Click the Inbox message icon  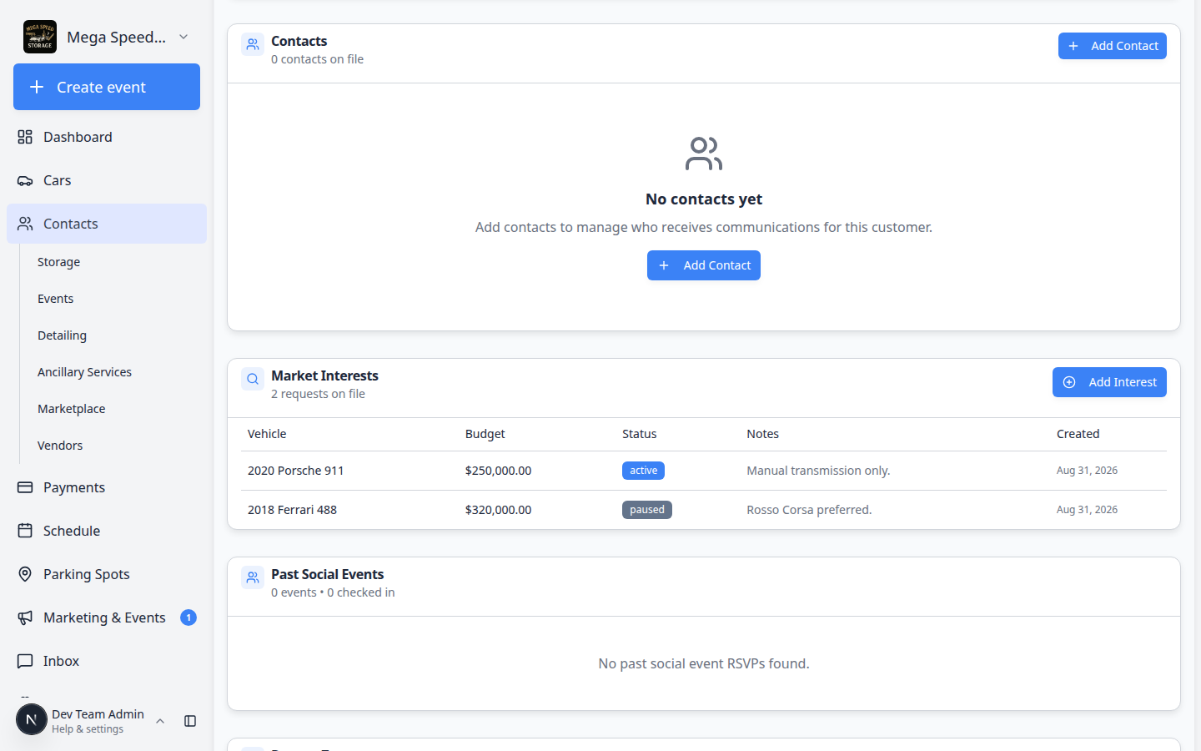(x=25, y=661)
